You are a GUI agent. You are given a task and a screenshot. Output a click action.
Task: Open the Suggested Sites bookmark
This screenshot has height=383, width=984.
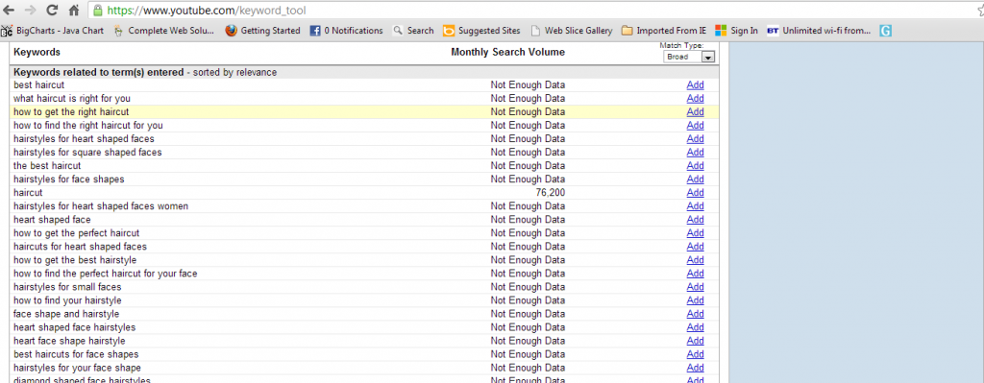(481, 30)
